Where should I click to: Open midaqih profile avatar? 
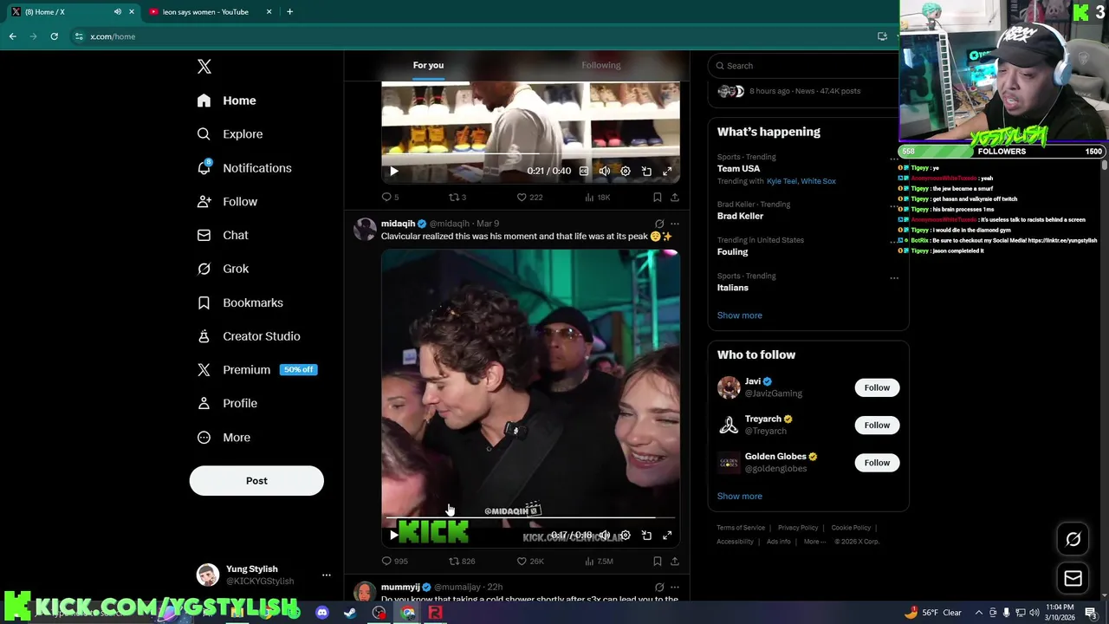click(x=365, y=229)
